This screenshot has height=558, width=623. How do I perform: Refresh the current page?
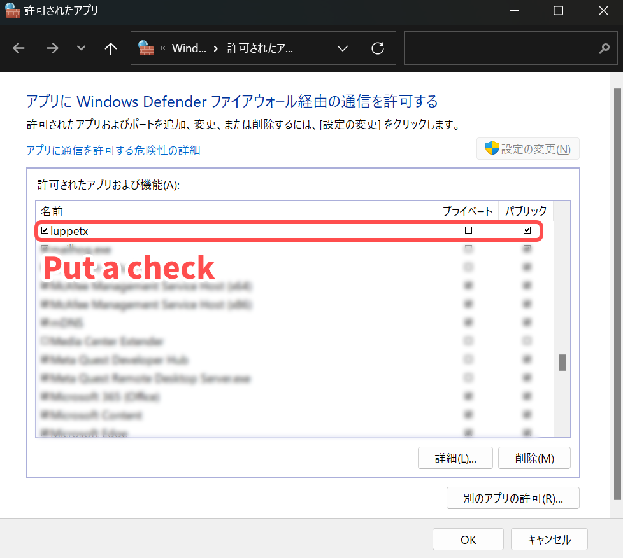(x=378, y=48)
